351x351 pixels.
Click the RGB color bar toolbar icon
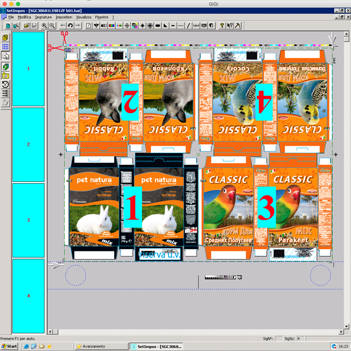[x=112, y=26]
